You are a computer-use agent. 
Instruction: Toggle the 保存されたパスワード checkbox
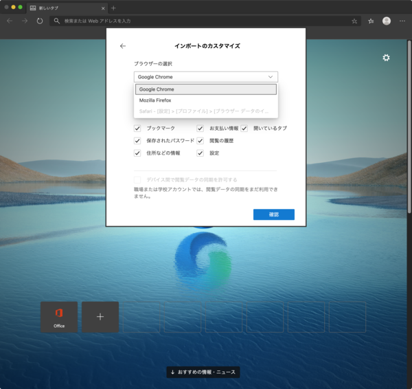137,141
